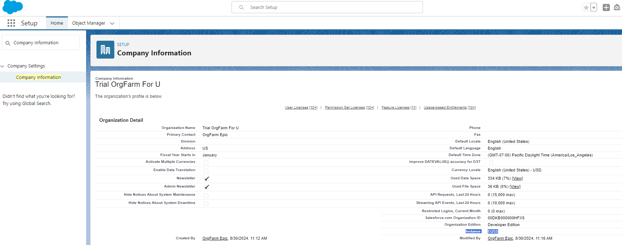Click the highlighted Instance label
Screen dimensions: 622x245
[473, 231]
